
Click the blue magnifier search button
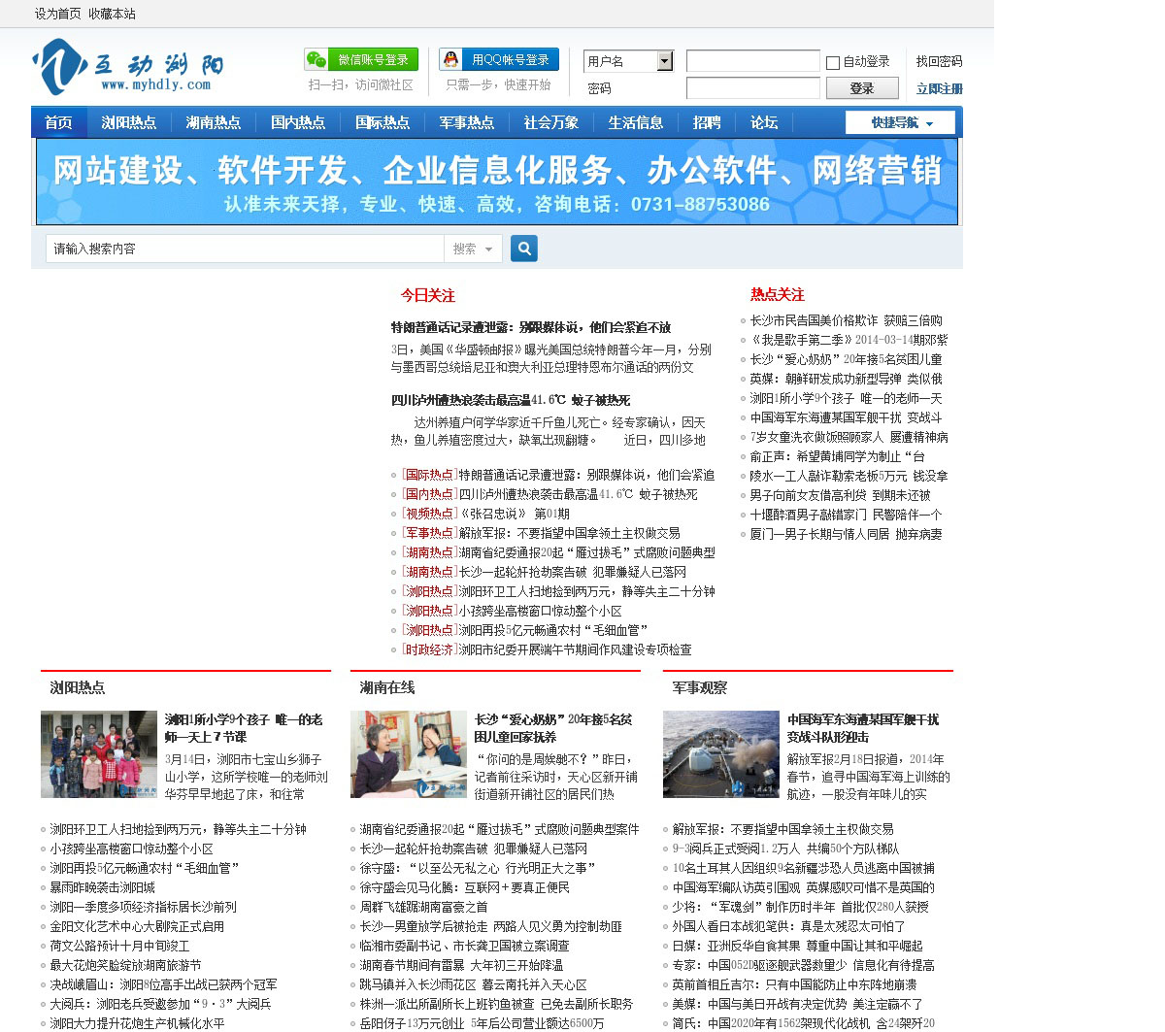524,249
